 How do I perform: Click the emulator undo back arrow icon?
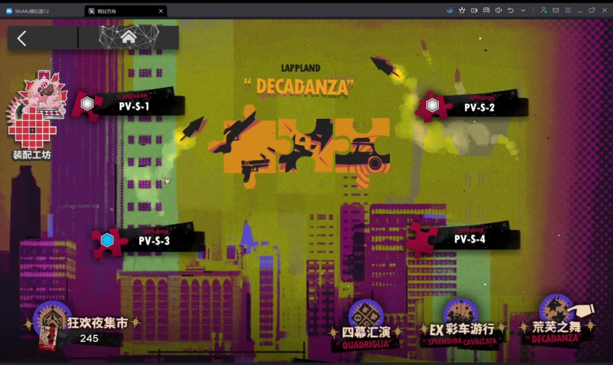511,11
